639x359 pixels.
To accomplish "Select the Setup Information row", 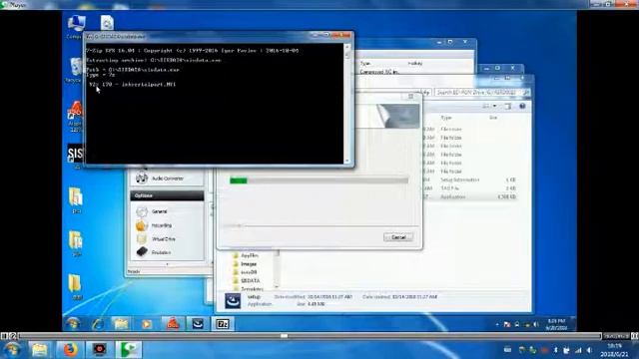I will pos(470,179).
